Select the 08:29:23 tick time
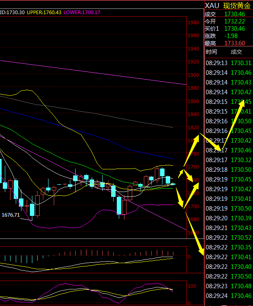The width and height of the screenshot is (253, 306). 217,286
